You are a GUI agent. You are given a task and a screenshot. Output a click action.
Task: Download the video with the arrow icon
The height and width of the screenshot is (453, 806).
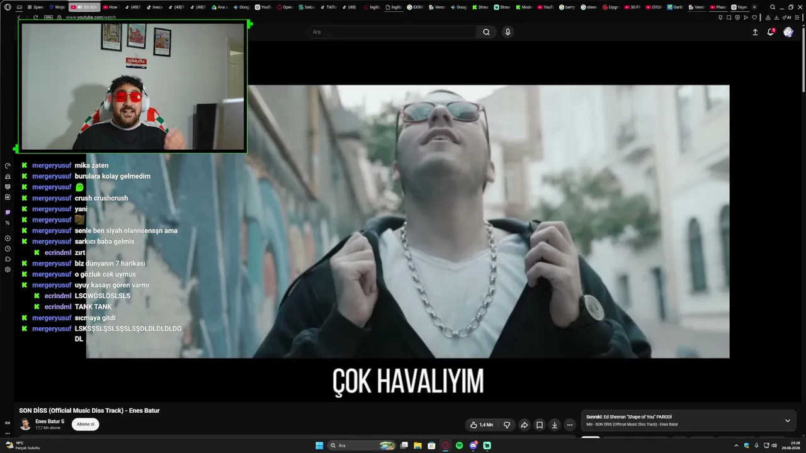pyautogui.click(x=555, y=425)
